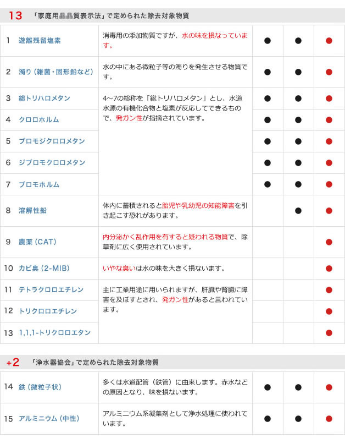The image size is (345, 443).
Task: Click the red 発ガン性 text in trihalomethane description
Action: coord(129,118)
